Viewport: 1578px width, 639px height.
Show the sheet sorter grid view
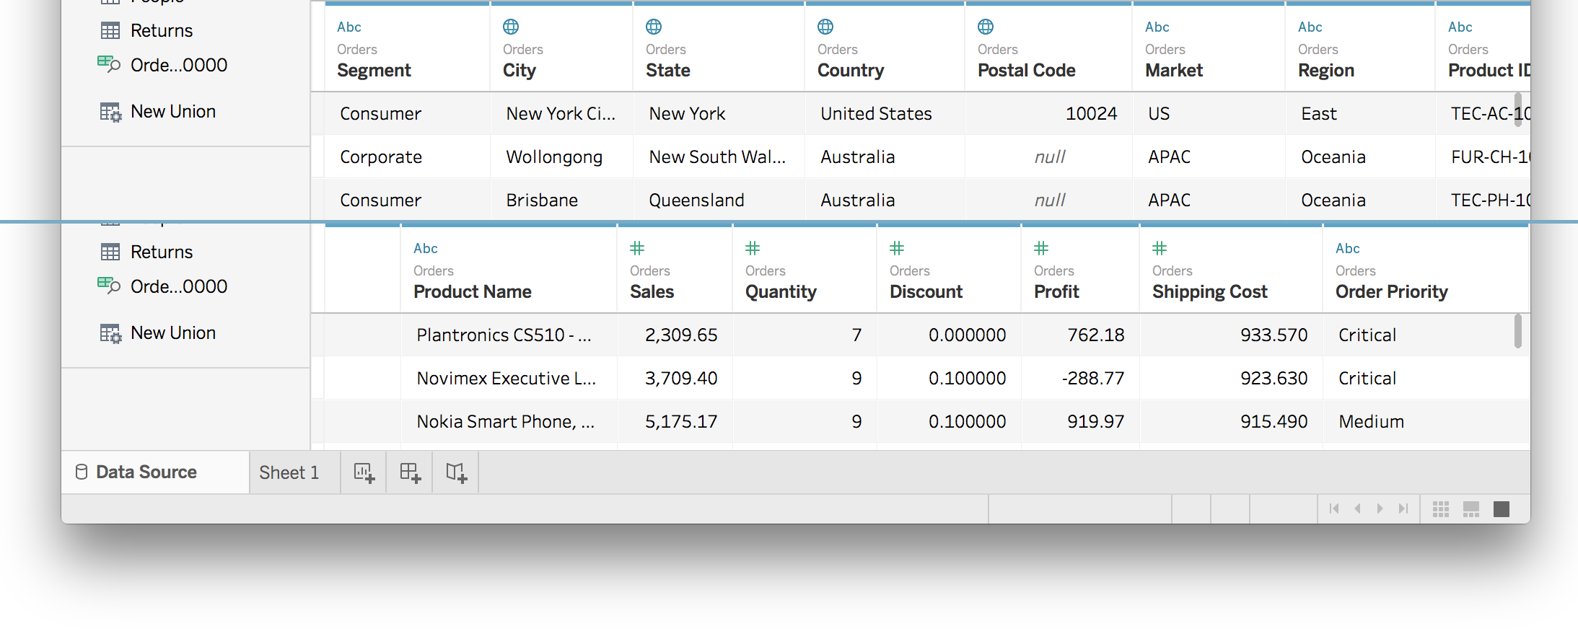[x=1440, y=509]
